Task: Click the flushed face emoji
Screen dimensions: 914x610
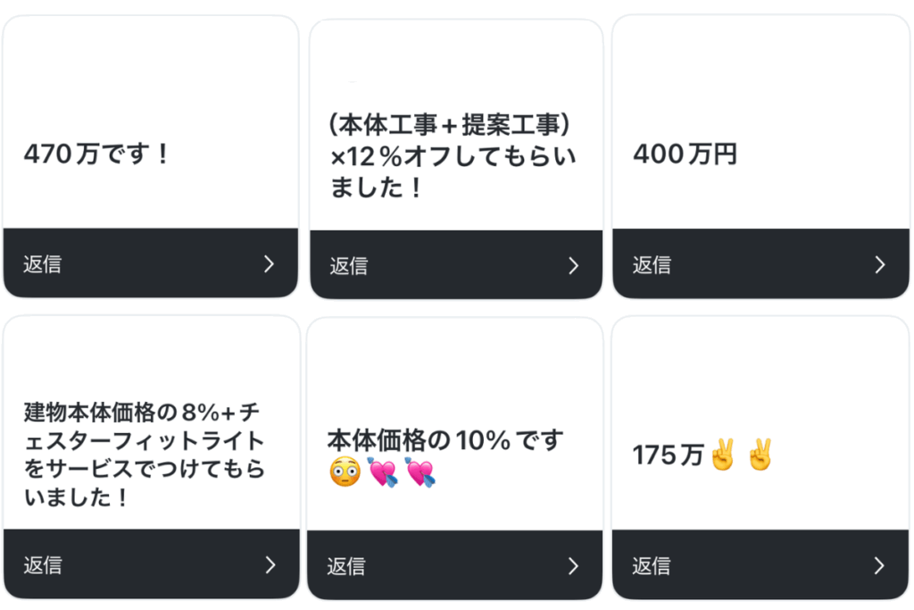Action: (345, 472)
